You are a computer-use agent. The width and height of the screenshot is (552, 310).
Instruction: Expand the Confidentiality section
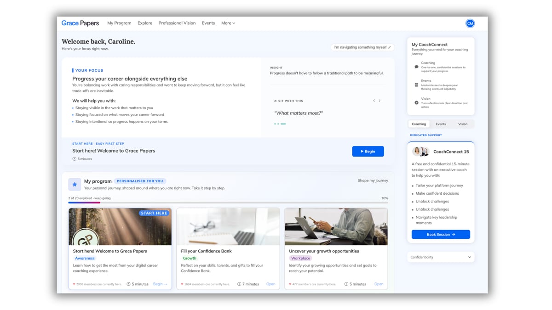[441, 257]
